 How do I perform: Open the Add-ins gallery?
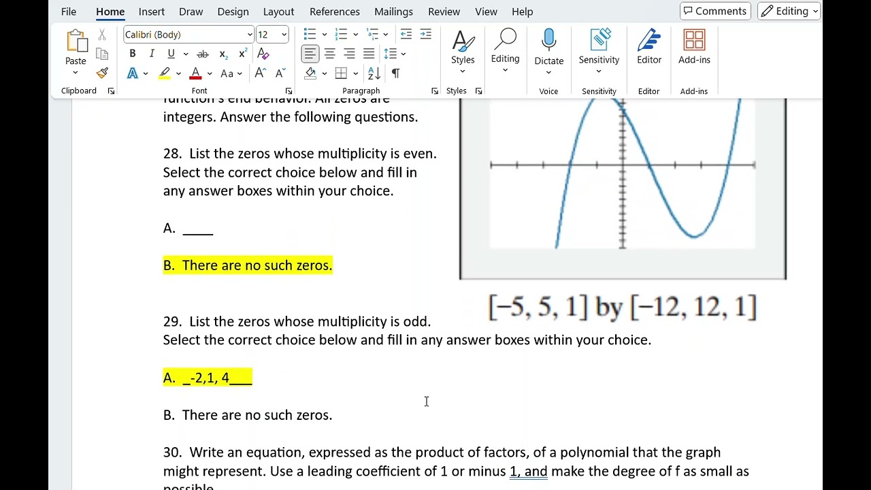[694, 46]
